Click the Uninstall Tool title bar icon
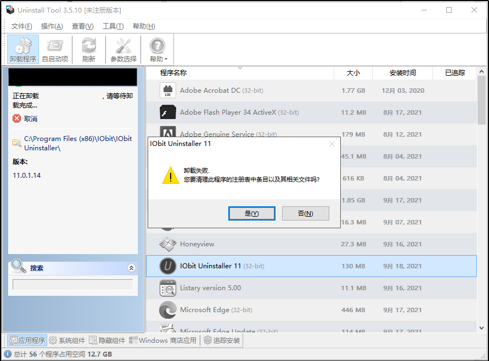The image size is (489, 361). (10, 10)
